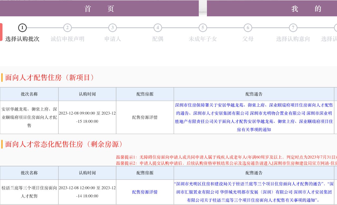Viewport: 337px width, 205px height.
Task: Jump to the numbered step circle 6
Action: pyautogui.click(x=248, y=28)
